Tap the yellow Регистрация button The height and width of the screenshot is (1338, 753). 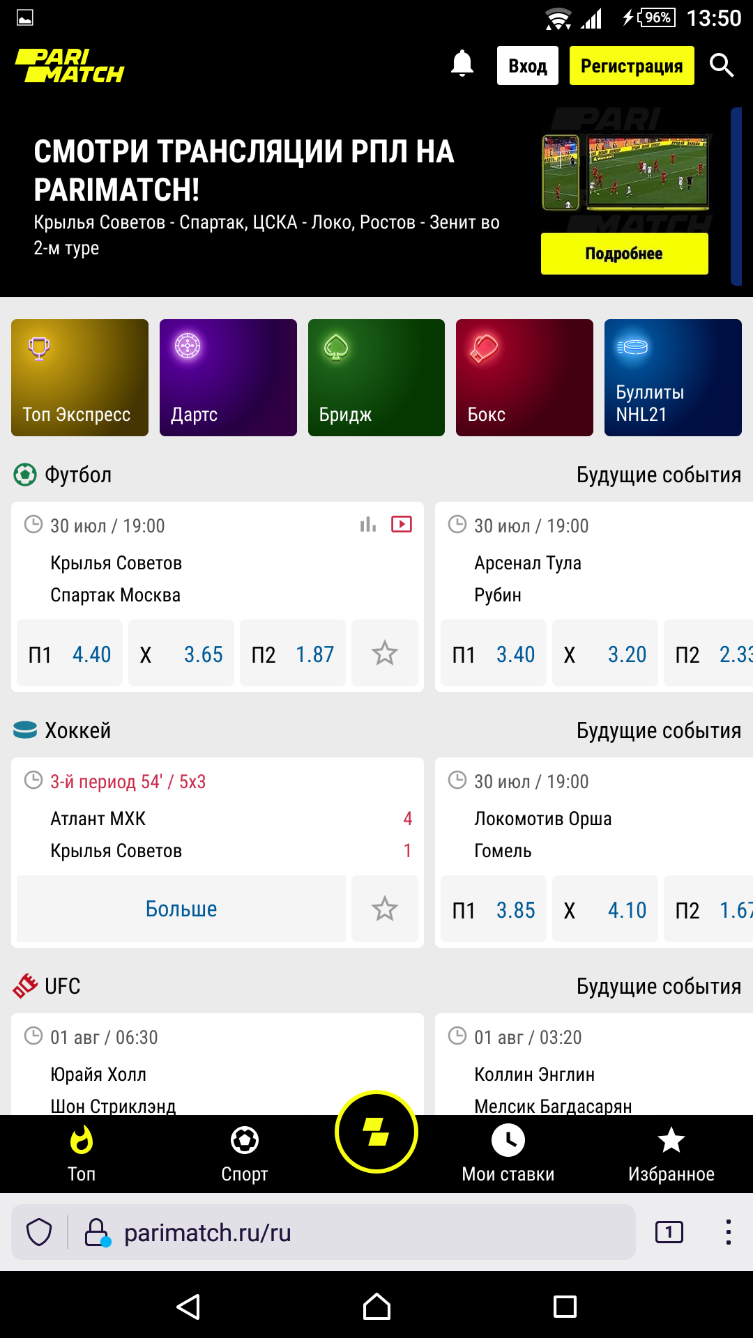tap(632, 66)
